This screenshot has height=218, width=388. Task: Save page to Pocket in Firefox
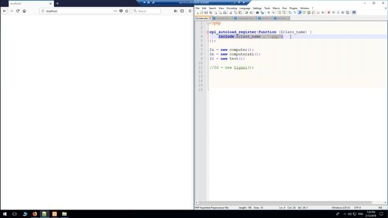(121, 11)
